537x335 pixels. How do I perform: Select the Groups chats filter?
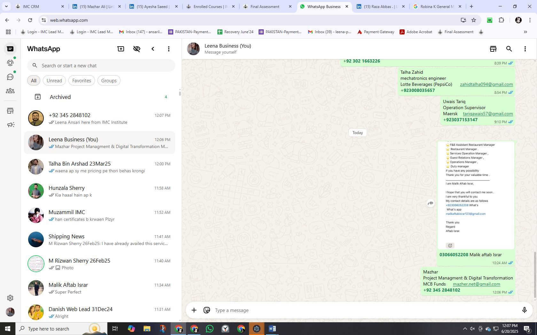pyautogui.click(x=109, y=80)
